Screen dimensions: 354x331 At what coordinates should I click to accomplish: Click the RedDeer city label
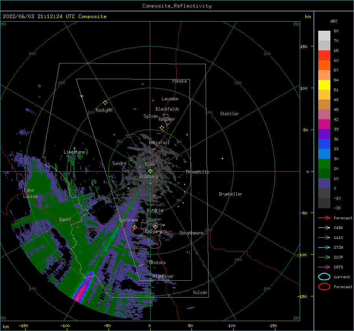167,119
